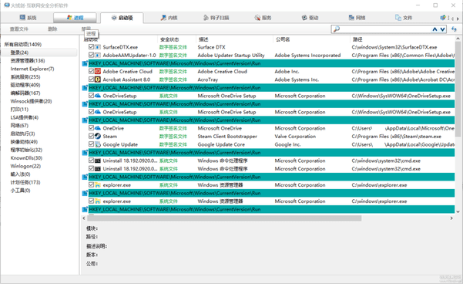463x284 pixels.
Task: Select 所有启动项(1409) in sidebar
Action: [23, 45]
